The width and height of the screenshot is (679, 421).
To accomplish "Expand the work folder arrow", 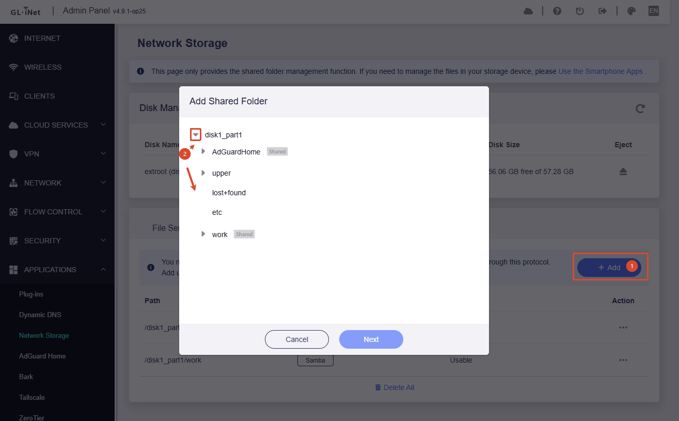I will tap(203, 234).
